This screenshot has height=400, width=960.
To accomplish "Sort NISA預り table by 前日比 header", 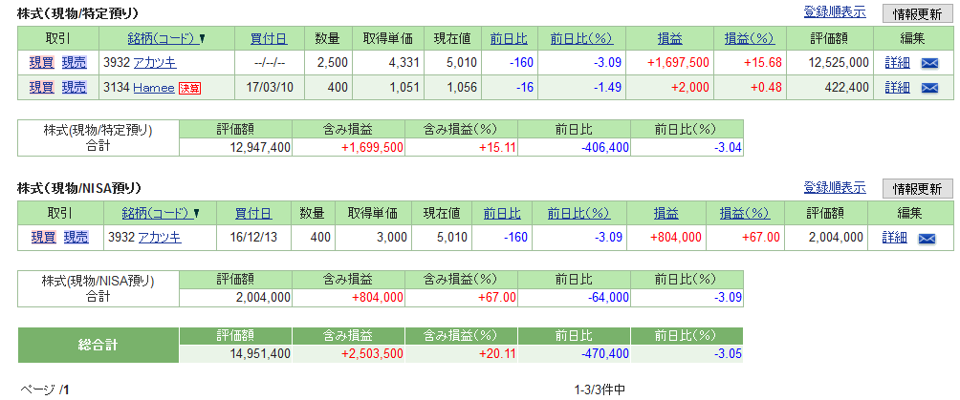I will (x=502, y=214).
